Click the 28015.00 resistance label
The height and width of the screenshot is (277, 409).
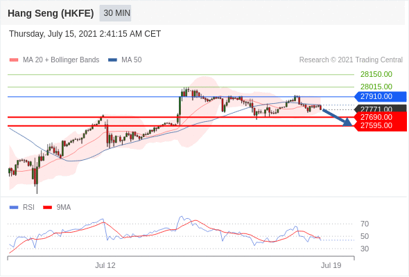point(376,87)
